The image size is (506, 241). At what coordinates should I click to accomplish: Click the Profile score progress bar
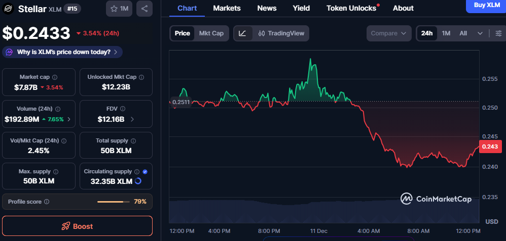(113, 202)
